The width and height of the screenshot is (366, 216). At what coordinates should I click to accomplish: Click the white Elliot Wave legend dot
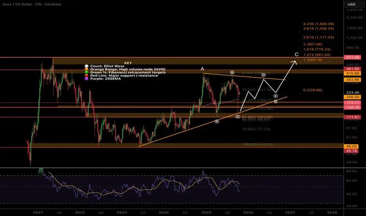click(86, 66)
